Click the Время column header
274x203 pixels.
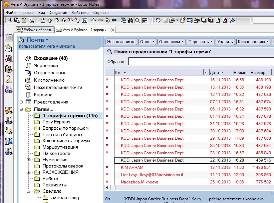241,72
